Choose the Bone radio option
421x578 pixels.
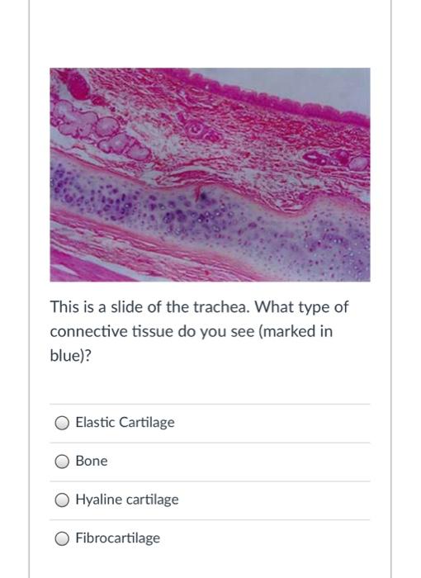click(62, 461)
